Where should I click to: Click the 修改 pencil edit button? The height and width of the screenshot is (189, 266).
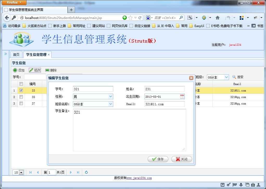[35, 70]
